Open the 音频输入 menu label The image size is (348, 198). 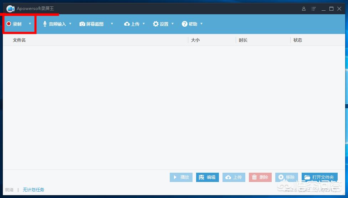click(x=57, y=24)
